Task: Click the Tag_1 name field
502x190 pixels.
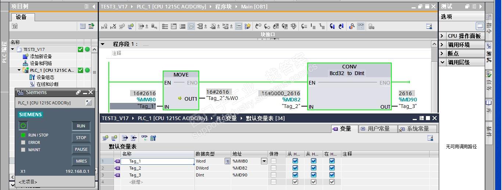Action: (x=158, y=161)
